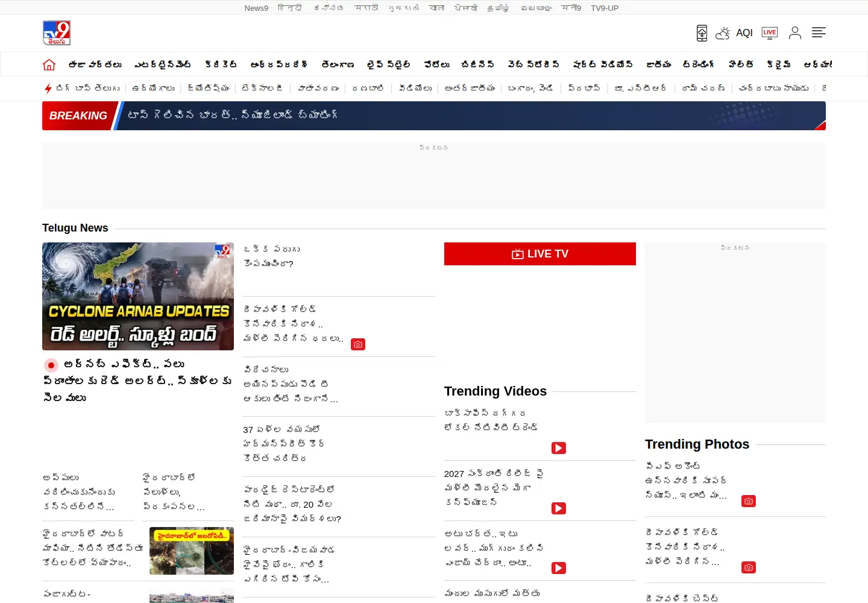Switch to the Marathi (मराठी) edition
This screenshot has height=603, width=868.
366,8
